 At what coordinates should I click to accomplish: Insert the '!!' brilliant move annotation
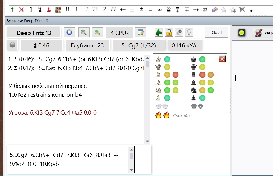pos(68,9)
